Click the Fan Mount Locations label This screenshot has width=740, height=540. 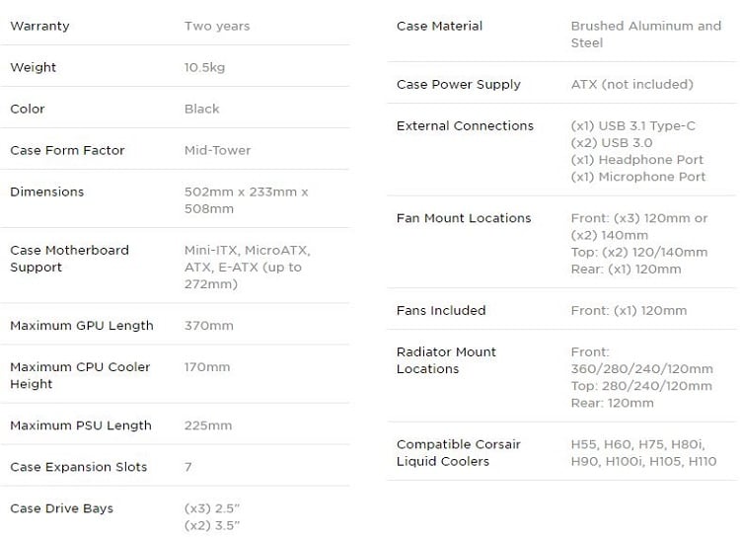click(x=464, y=218)
